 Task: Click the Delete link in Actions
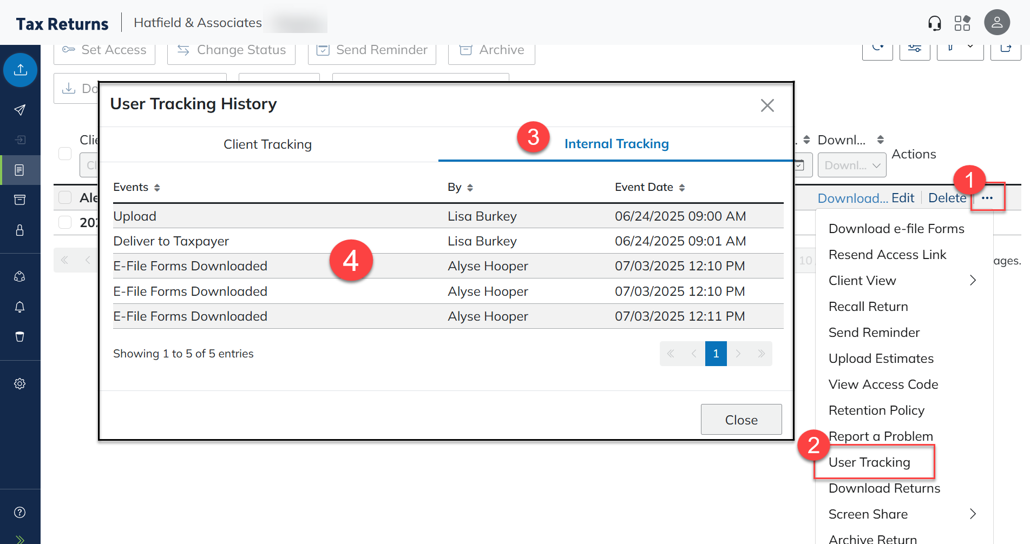click(947, 198)
